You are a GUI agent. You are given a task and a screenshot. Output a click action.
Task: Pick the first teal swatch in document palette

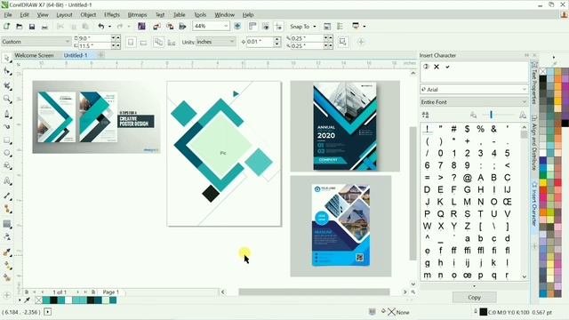point(46,300)
